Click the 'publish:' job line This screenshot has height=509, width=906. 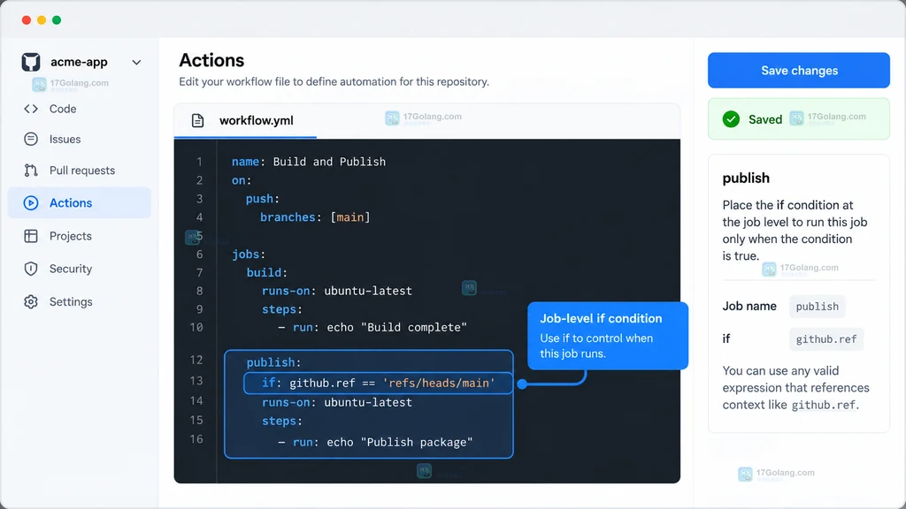(274, 362)
